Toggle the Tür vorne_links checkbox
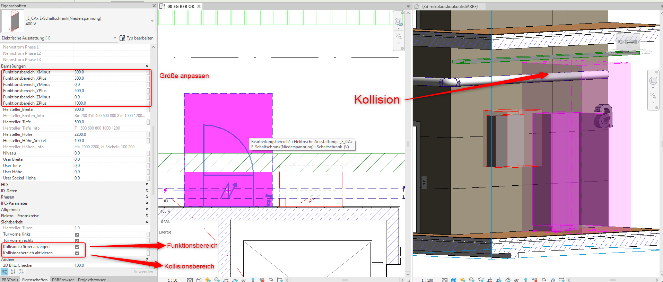Screen dimensions: 663x282 pos(77,235)
